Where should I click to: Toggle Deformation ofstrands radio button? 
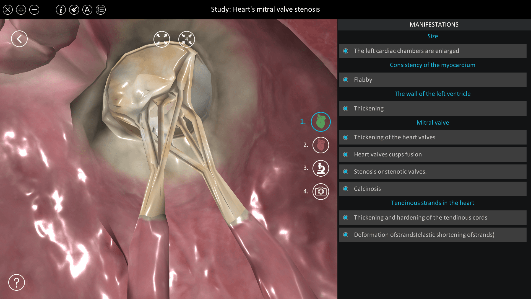click(346, 235)
